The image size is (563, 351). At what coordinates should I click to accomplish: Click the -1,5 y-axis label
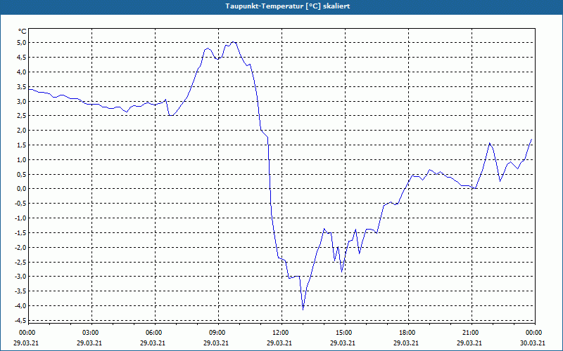coord(20,233)
